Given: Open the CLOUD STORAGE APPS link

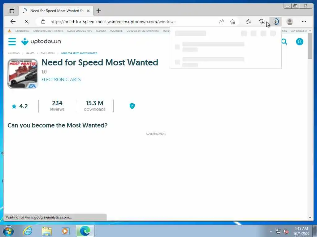Looking at the screenshot, I should [x=80, y=31].
